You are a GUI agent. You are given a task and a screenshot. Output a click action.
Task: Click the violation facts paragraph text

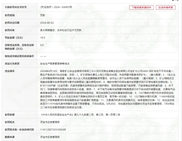click(x=108, y=89)
